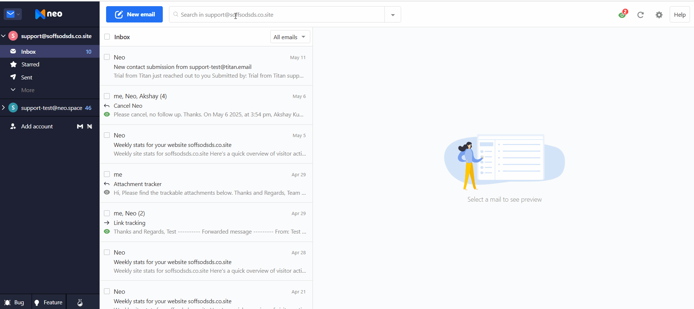Collapse the support@soffsodsds.co.site account

pyautogui.click(x=3, y=36)
